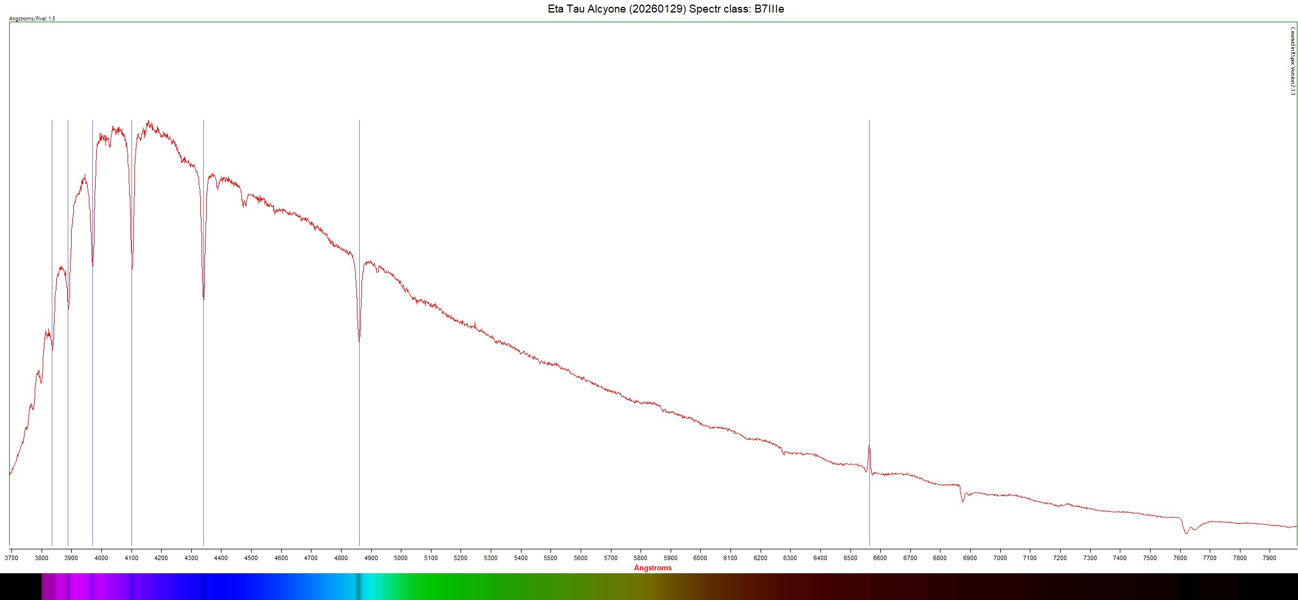Click the 3700 tick label on the axis
1298x600 pixels.
(11, 558)
